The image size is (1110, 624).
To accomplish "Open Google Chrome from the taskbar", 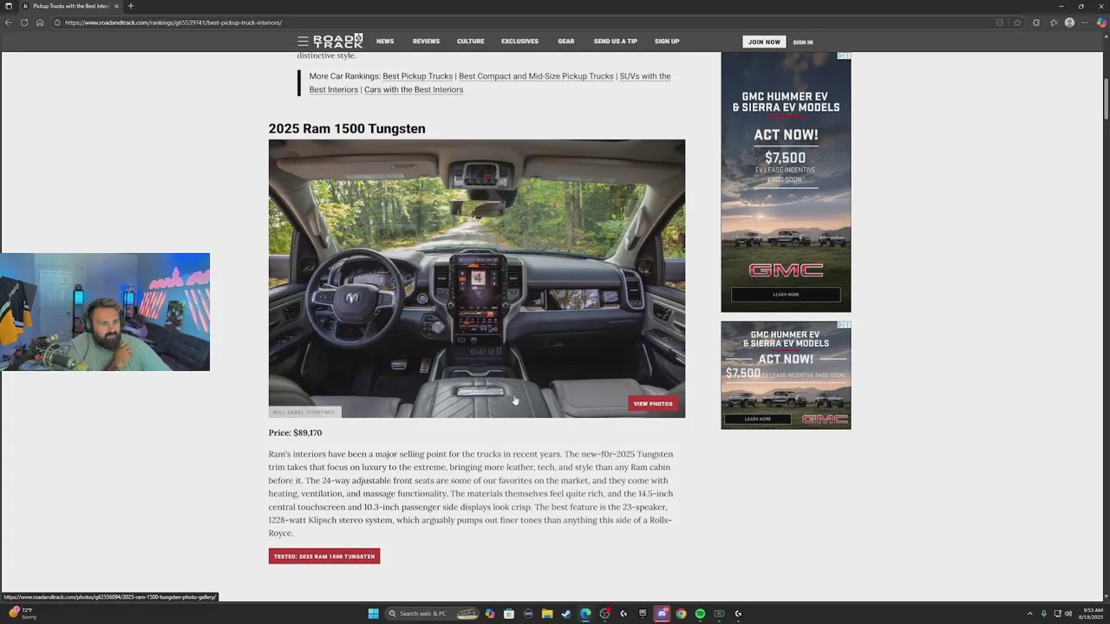I will click(x=681, y=614).
